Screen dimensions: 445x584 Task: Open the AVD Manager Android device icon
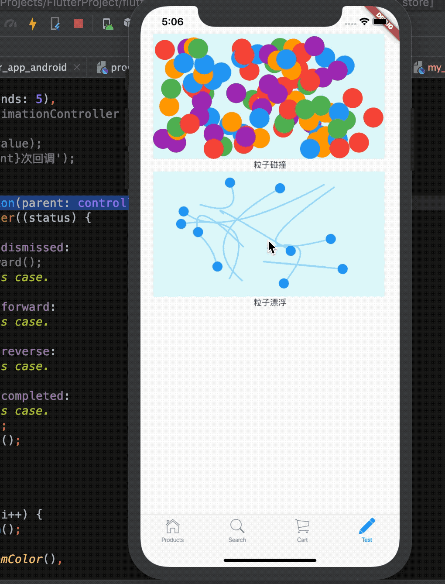click(x=107, y=24)
